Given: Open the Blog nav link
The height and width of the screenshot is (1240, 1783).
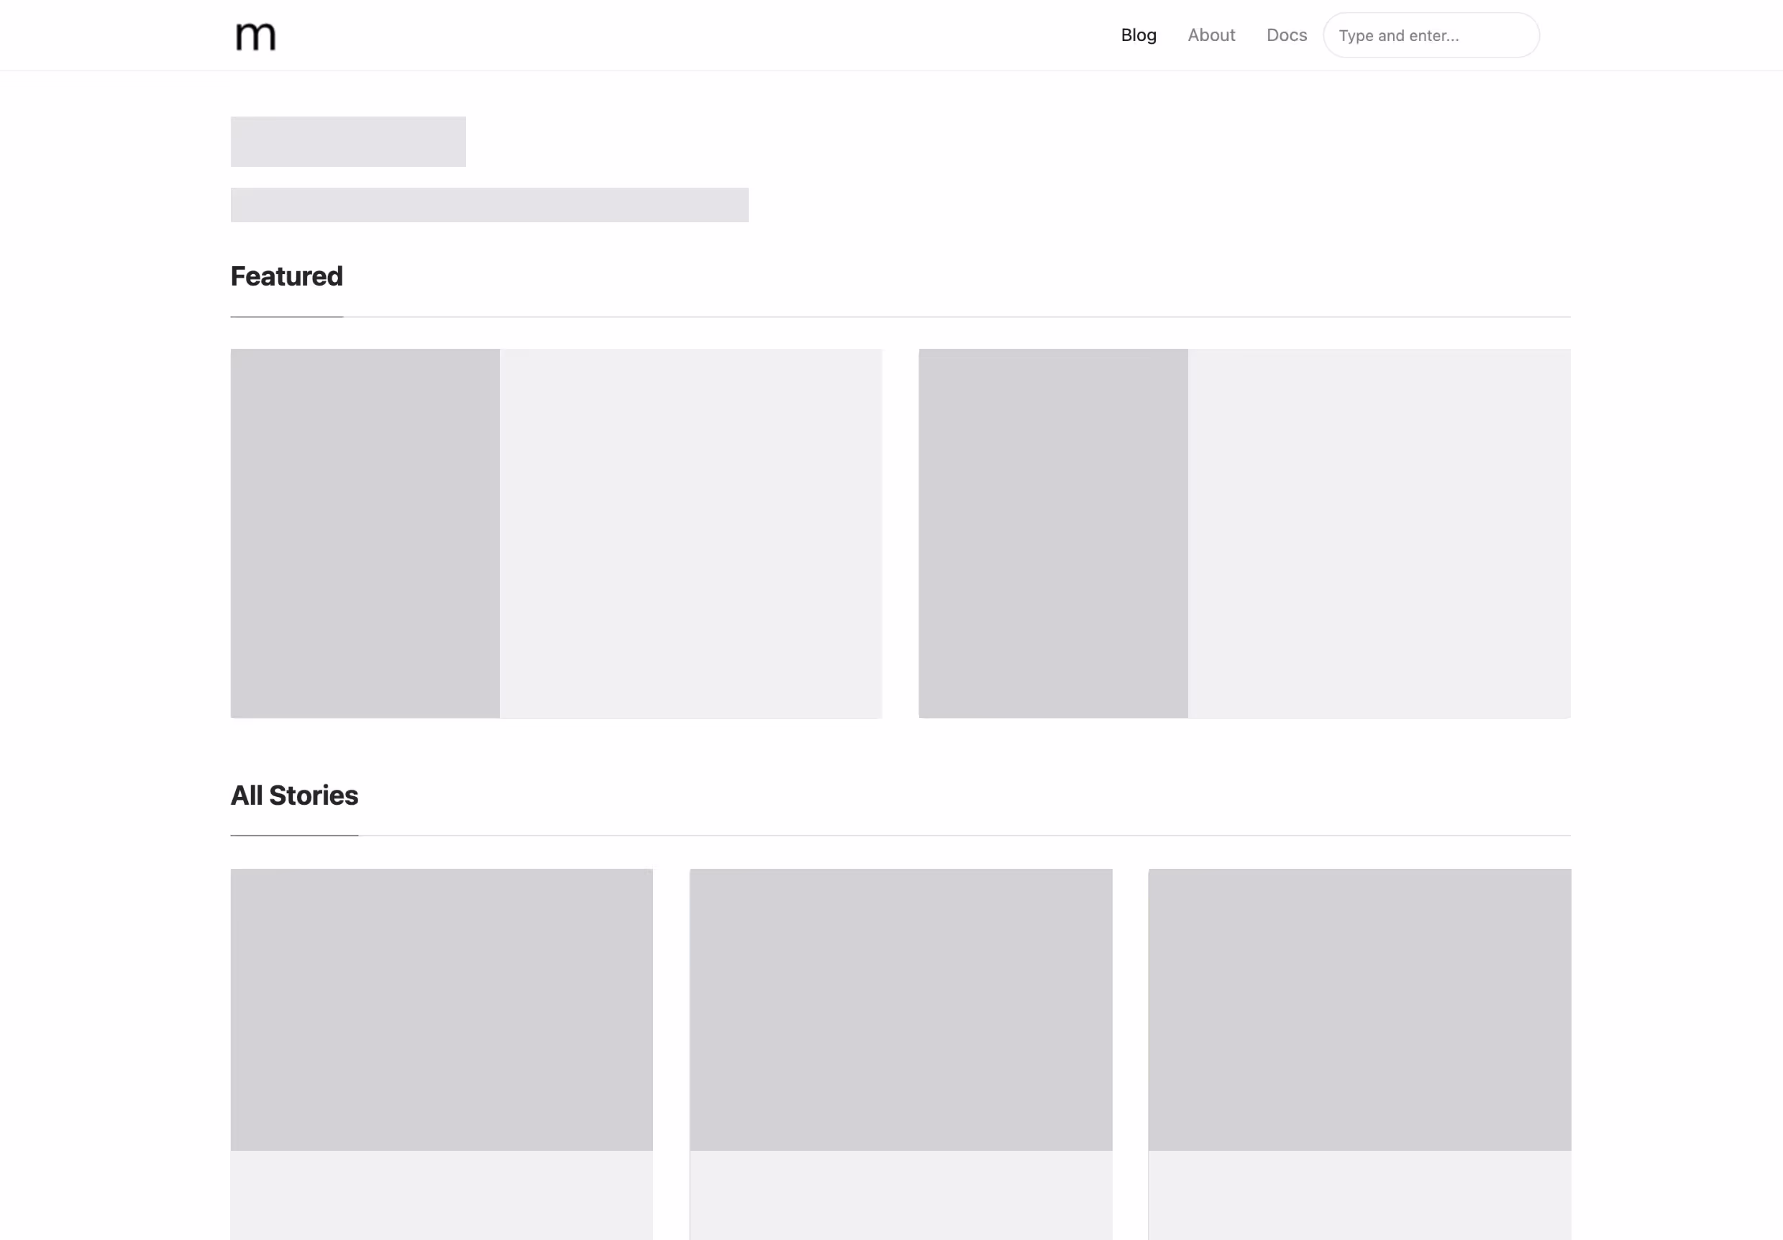Looking at the screenshot, I should click(x=1139, y=35).
